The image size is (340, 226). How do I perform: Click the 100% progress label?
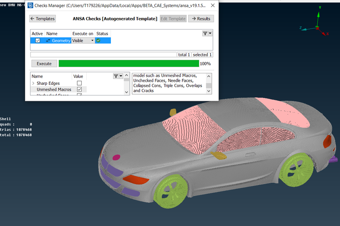coord(205,64)
